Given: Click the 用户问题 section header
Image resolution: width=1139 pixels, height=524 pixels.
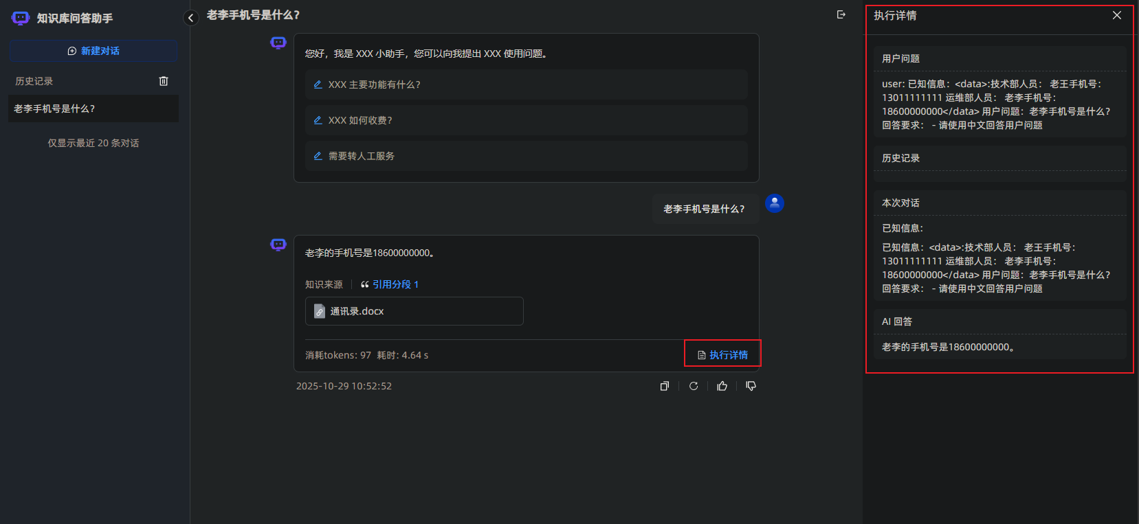Looking at the screenshot, I should click(x=901, y=58).
